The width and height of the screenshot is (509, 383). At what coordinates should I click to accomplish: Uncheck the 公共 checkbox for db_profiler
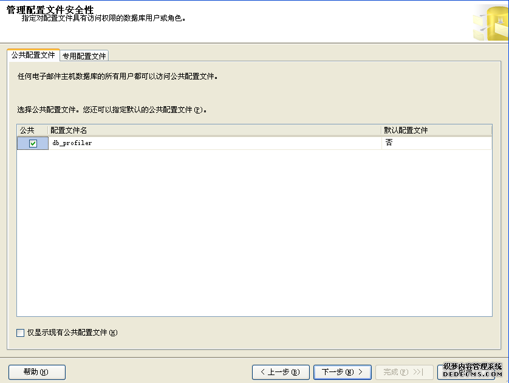coord(33,143)
